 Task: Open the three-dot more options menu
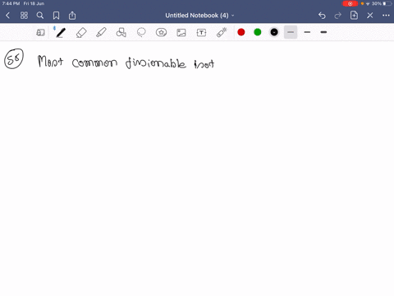pos(386,16)
